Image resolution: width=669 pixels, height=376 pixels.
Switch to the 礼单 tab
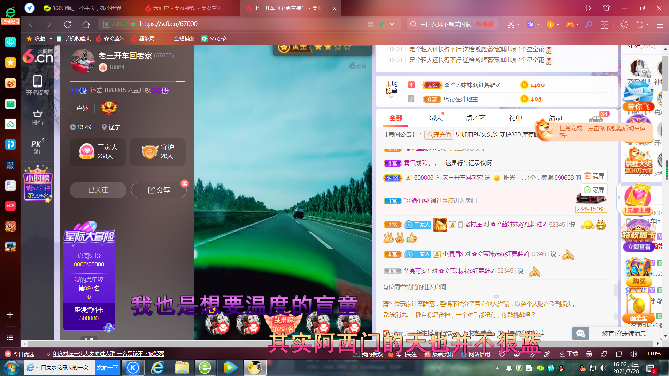point(515,118)
